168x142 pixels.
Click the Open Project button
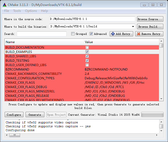click(57, 115)
